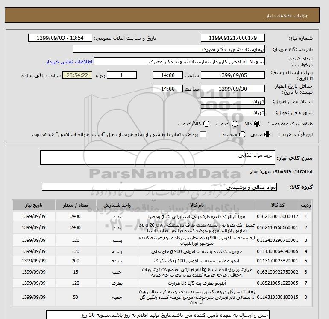Click the remaining days field showing 1

(x=122, y=75)
